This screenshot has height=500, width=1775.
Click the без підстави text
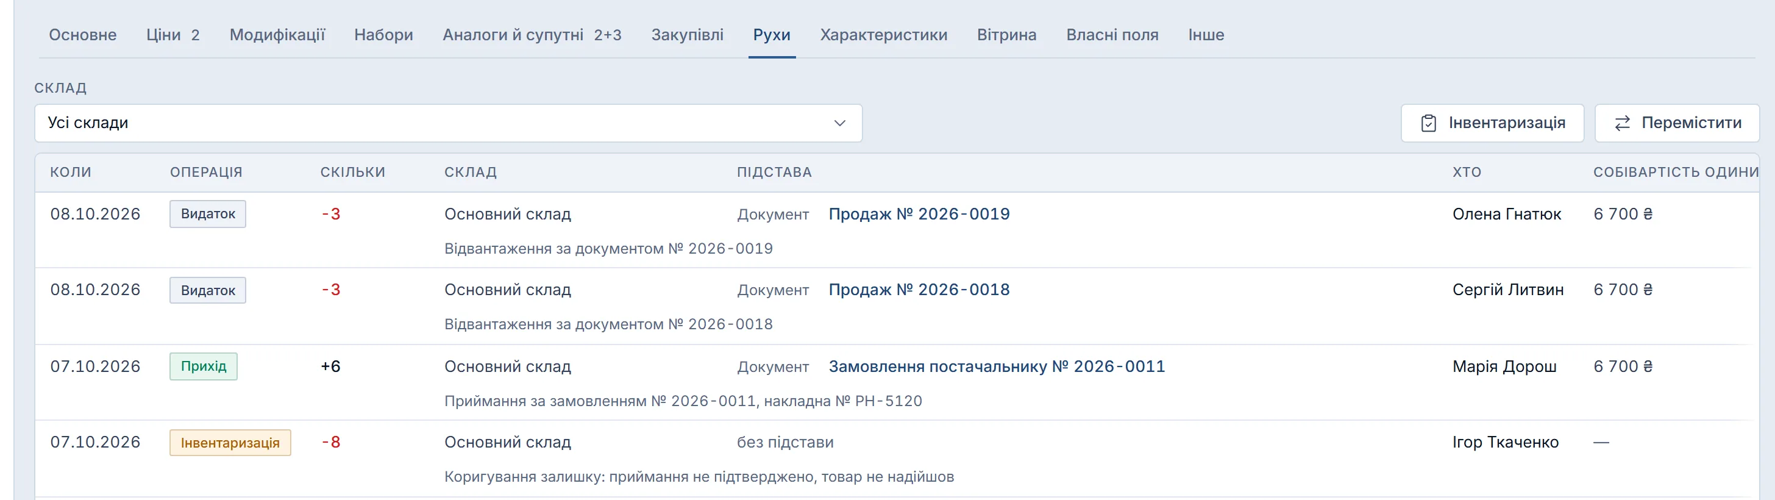(785, 443)
